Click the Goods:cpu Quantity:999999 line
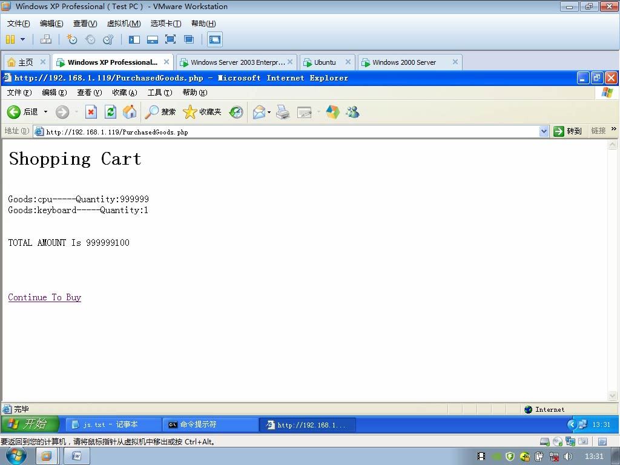This screenshot has width=620, height=465. point(78,199)
